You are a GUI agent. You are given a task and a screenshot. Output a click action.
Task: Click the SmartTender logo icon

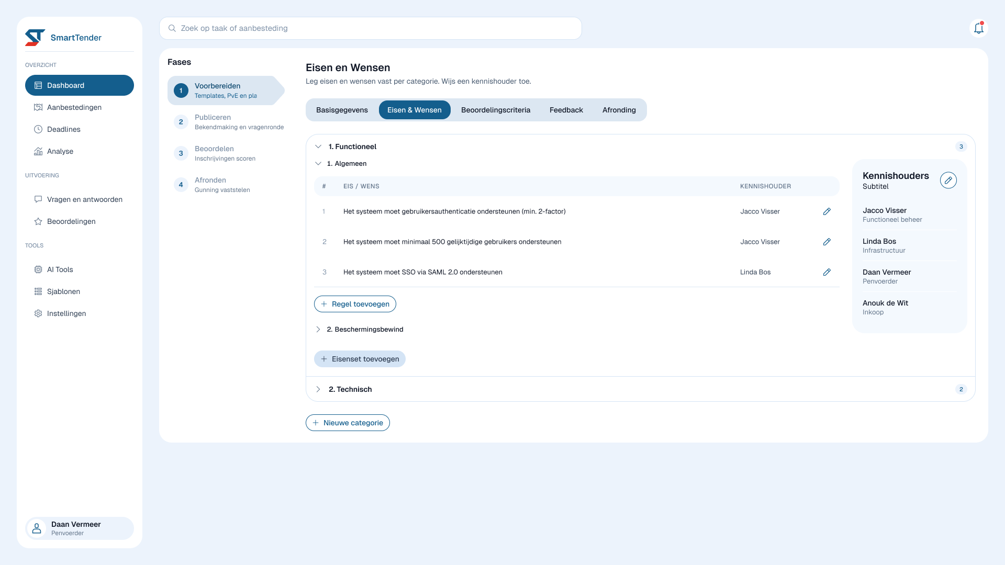click(35, 38)
